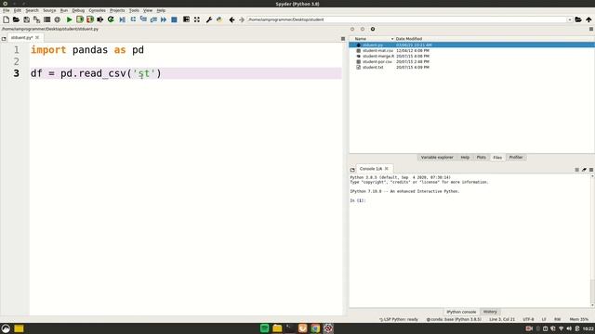
Task: Go back to previous cursor position
Action: coord(231,19)
